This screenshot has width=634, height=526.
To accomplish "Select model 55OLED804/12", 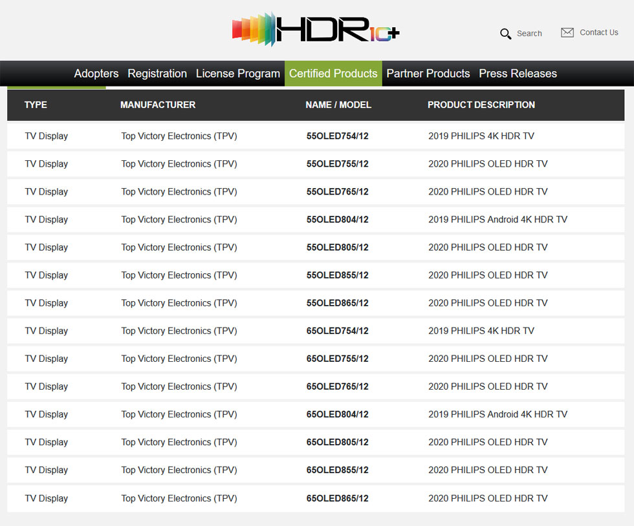I will click(337, 220).
